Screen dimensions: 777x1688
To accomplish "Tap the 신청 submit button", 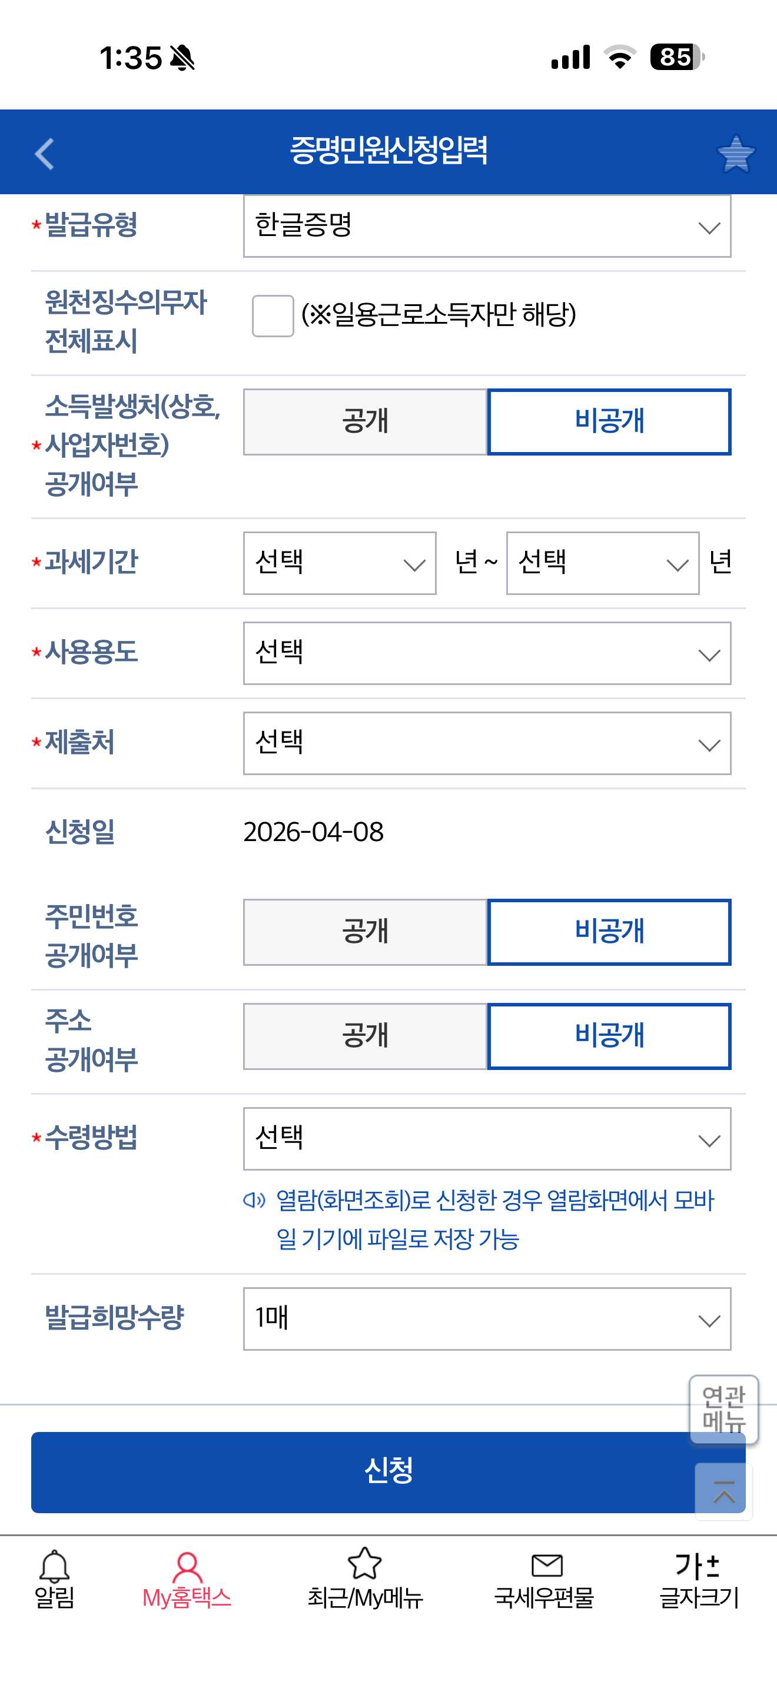I will (388, 1472).
